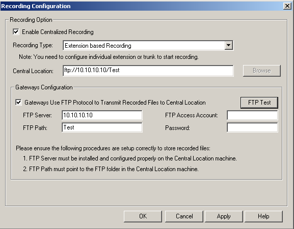This screenshot has height=229, width=294.
Task: Confirm settings with the OK button
Action: 143,216
